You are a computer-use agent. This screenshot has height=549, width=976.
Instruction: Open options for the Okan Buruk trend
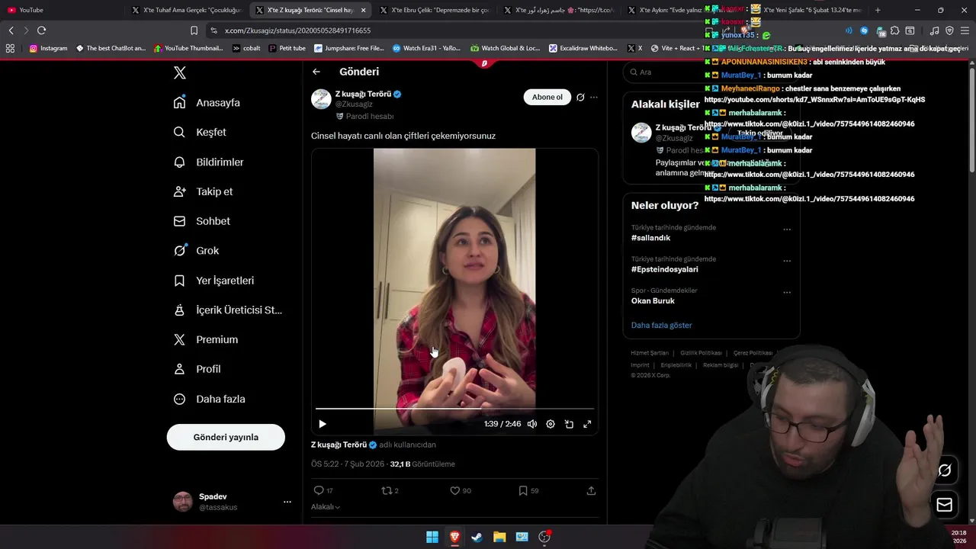[x=787, y=292]
